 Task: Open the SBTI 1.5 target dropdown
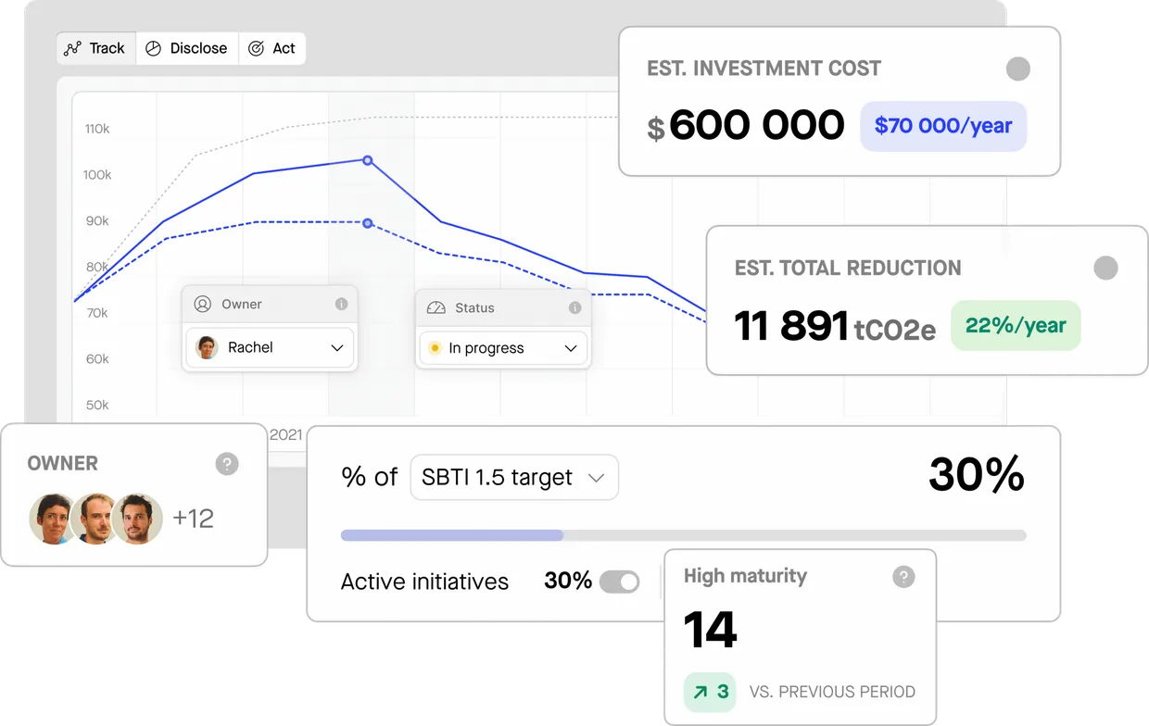514,477
